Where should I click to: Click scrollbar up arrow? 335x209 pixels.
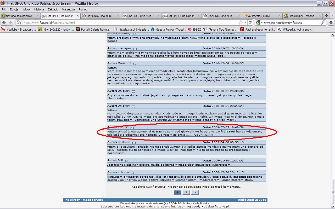point(333,34)
